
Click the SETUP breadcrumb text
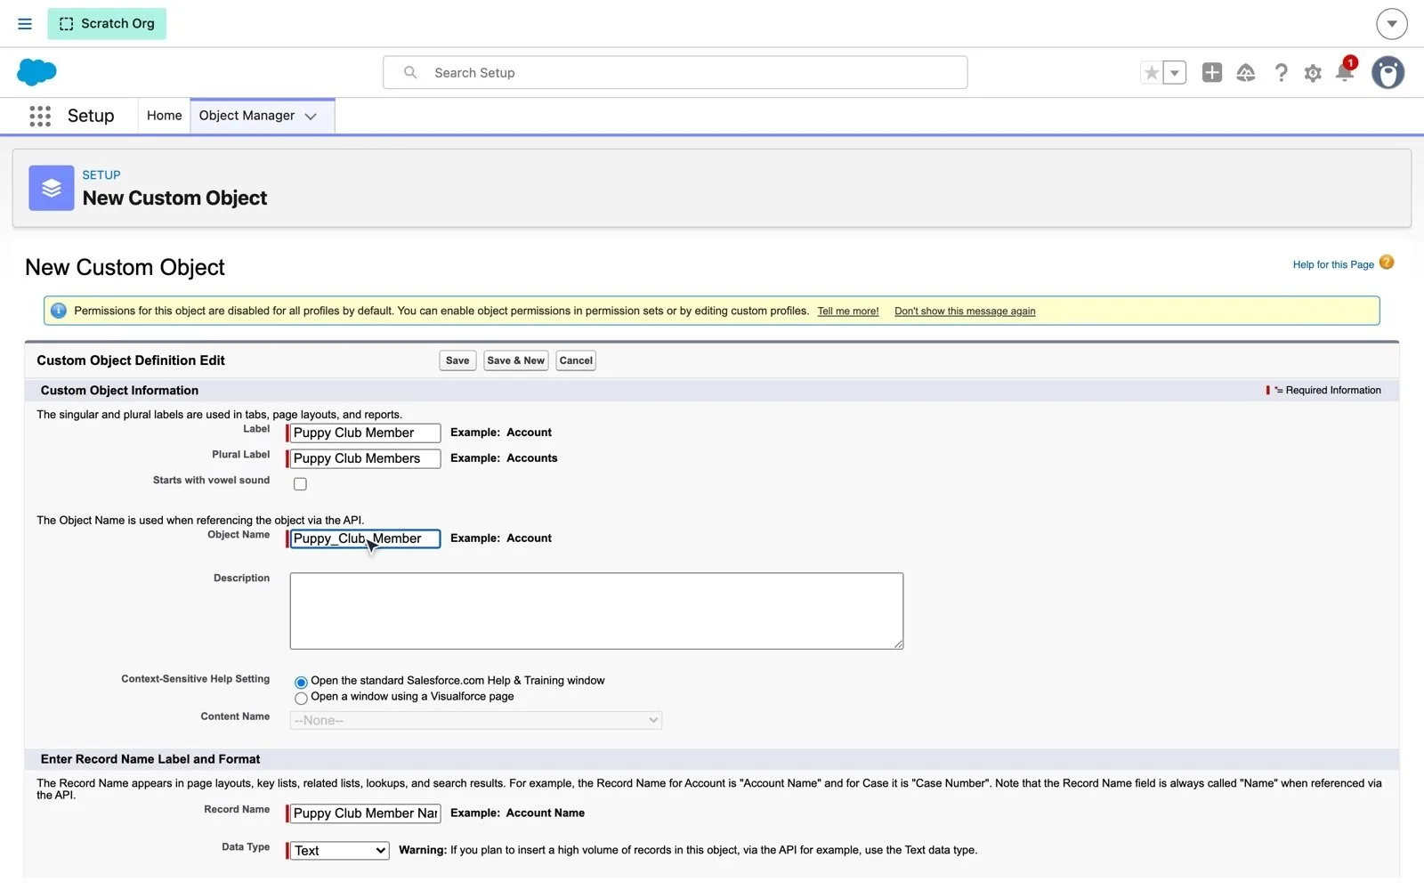pos(101,175)
